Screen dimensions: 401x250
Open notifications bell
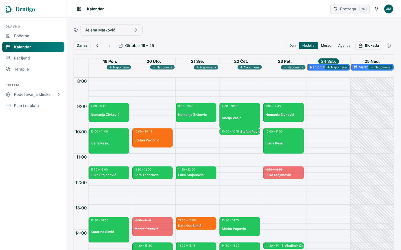376,9
